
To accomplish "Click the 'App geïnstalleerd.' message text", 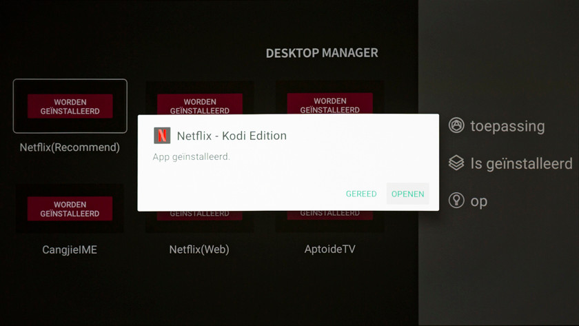I will 192,156.
